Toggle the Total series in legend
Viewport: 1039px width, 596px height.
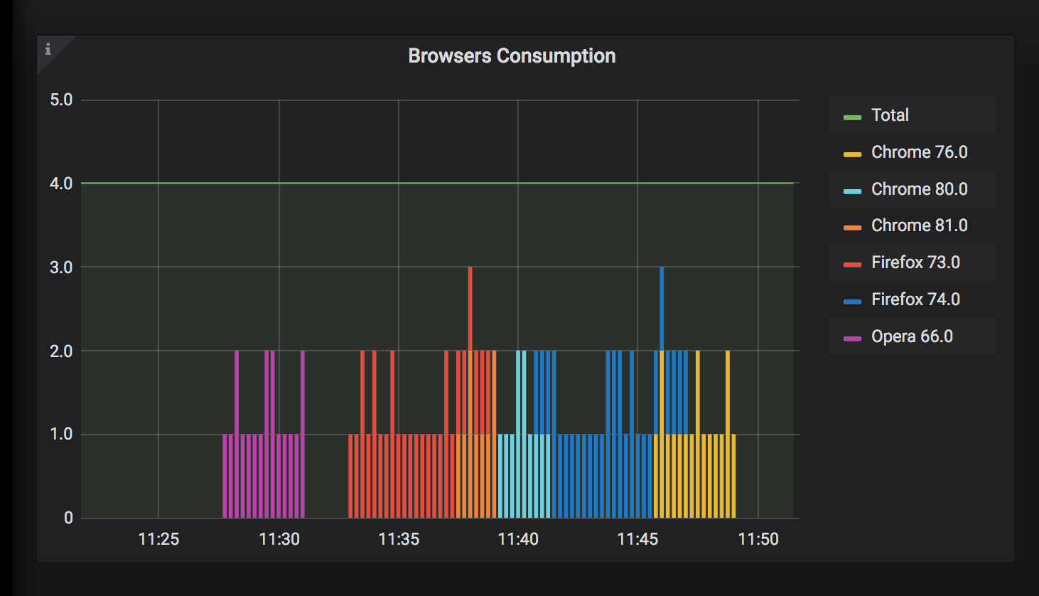coord(890,115)
